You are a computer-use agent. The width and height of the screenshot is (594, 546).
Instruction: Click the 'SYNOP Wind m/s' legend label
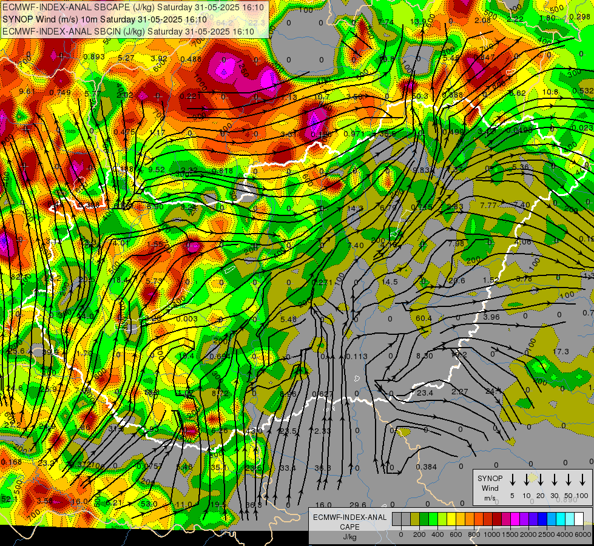(490, 488)
